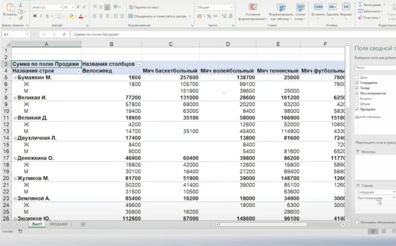Open the Названия столбцов filter dropdown
Image resolution: width=396 pixels, height=246 pixels.
(139, 64)
